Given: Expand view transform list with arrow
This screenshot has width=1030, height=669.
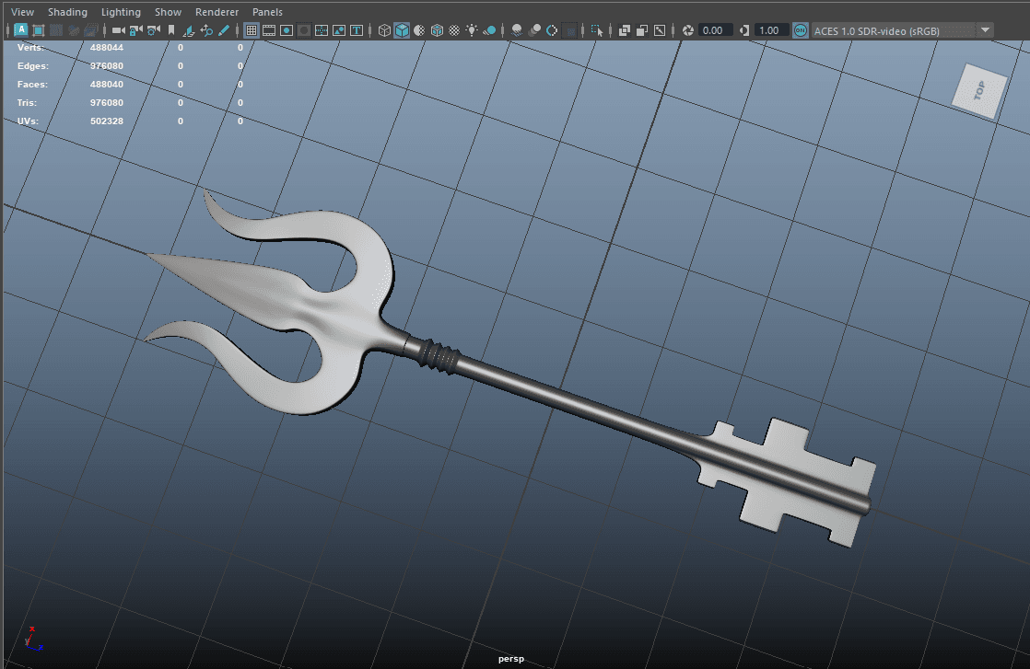Looking at the screenshot, I should click(985, 30).
